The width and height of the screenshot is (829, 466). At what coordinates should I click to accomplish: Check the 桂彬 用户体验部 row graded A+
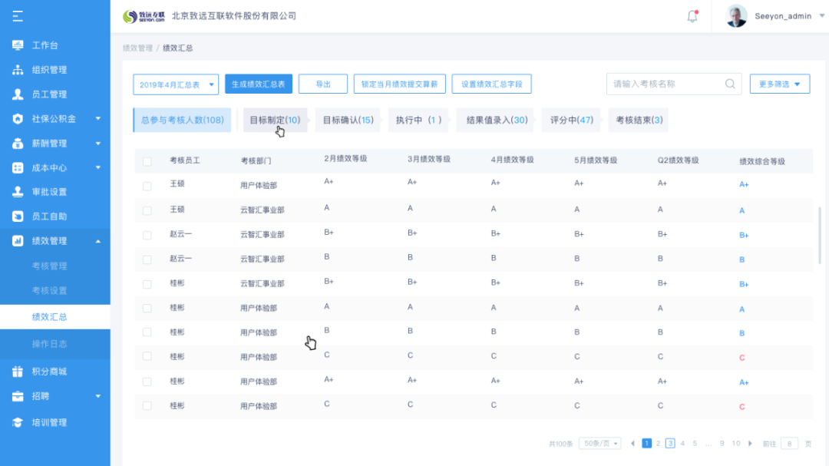click(147, 382)
